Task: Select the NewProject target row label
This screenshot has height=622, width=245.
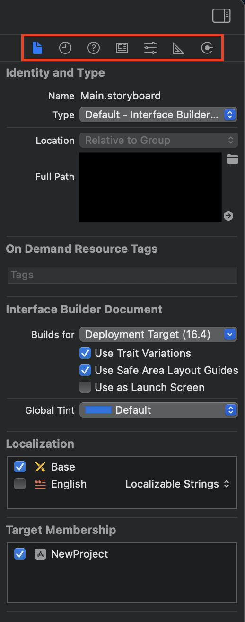Action: pyautogui.click(x=79, y=554)
